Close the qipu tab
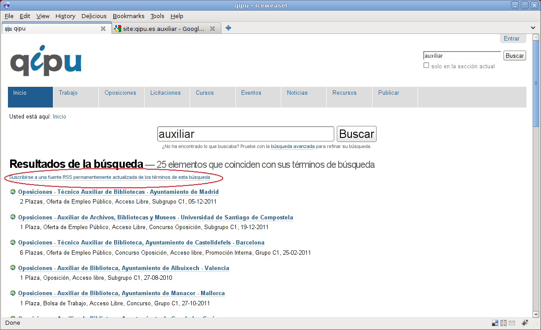The width and height of the screenshot is (541, 330). 103,29
